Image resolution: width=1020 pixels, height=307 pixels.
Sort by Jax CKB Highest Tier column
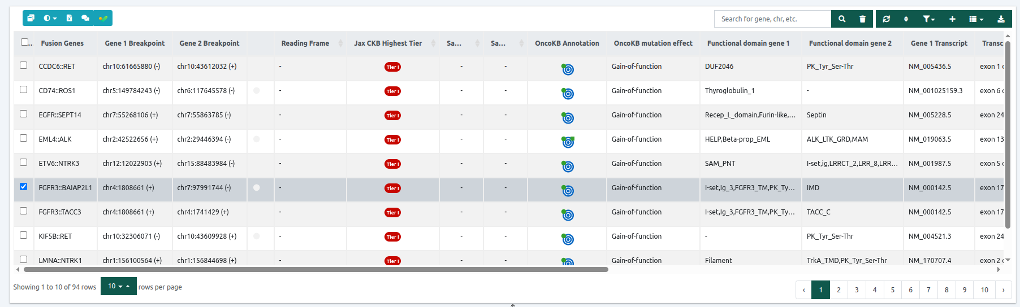388,43
